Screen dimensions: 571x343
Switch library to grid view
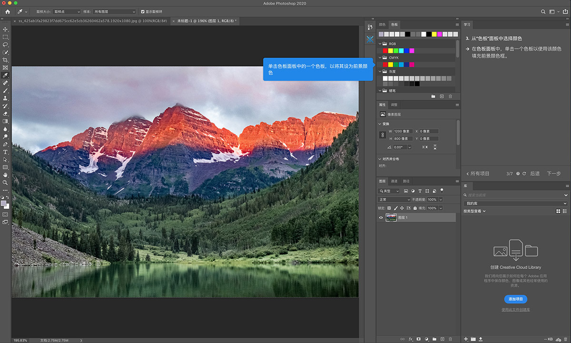558,211
